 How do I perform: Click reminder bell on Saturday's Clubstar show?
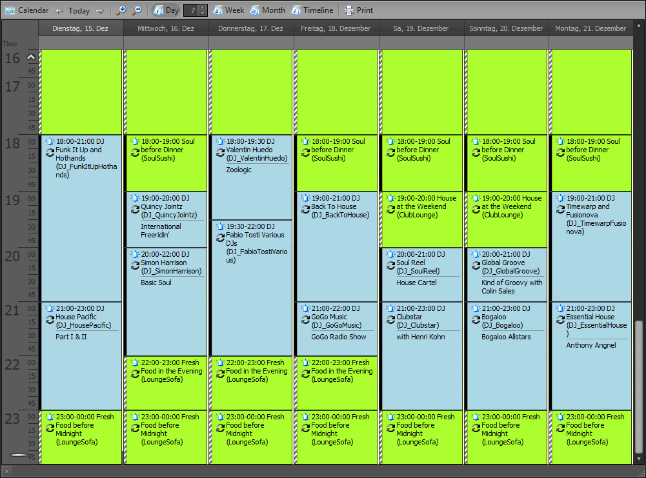[391, 309]
